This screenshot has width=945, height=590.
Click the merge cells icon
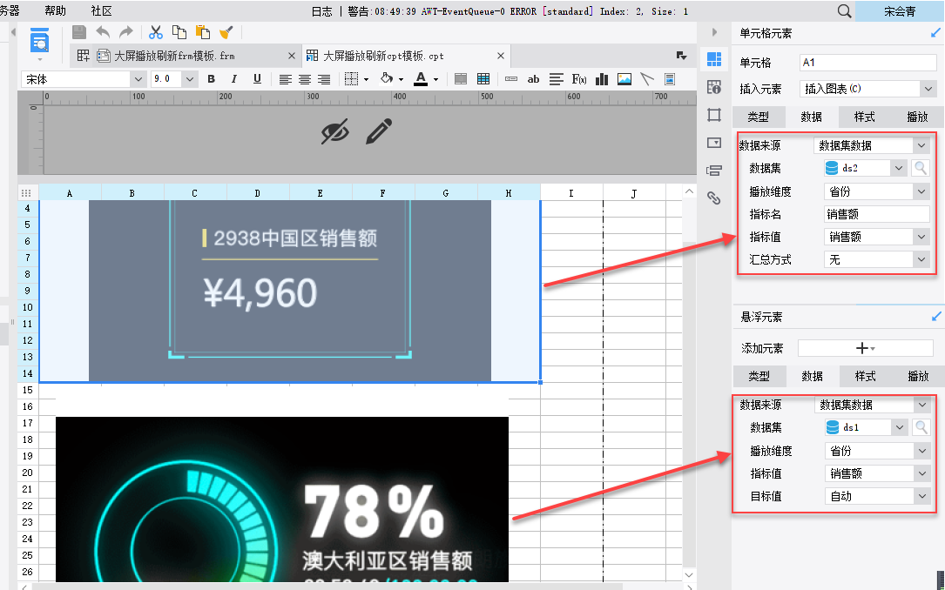461,79
